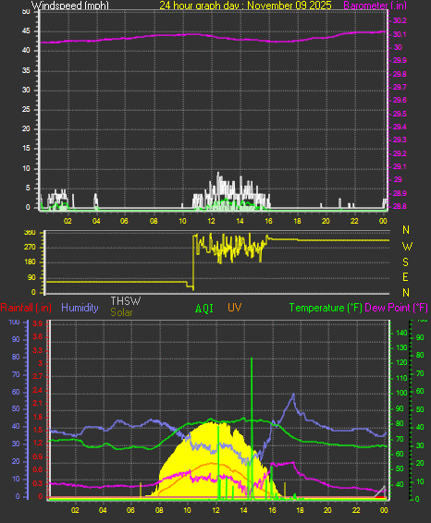
Task: Click the 'E' compass direction label
Action: [x=405, y=277]
